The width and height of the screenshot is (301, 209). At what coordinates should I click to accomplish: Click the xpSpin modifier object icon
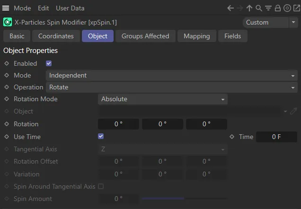[x=8, y=22]
